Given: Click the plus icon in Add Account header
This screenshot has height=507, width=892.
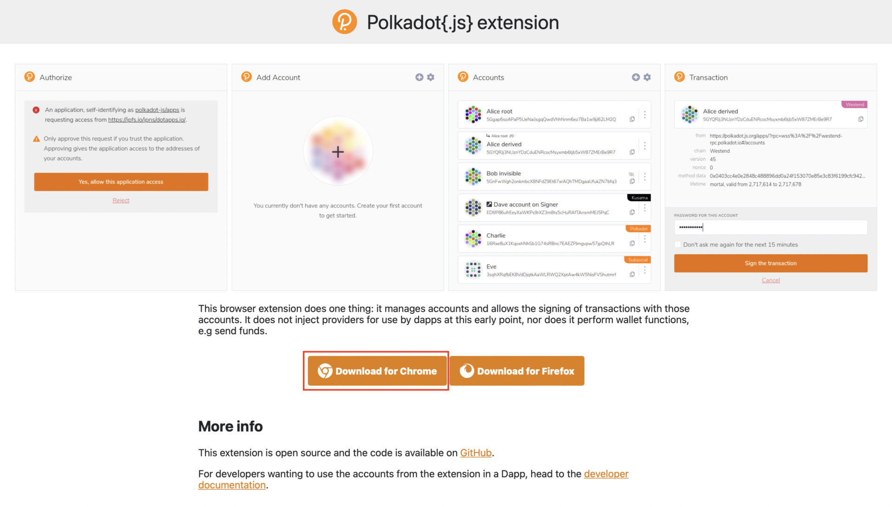Looking at the screenshot, I should (419, 78).
